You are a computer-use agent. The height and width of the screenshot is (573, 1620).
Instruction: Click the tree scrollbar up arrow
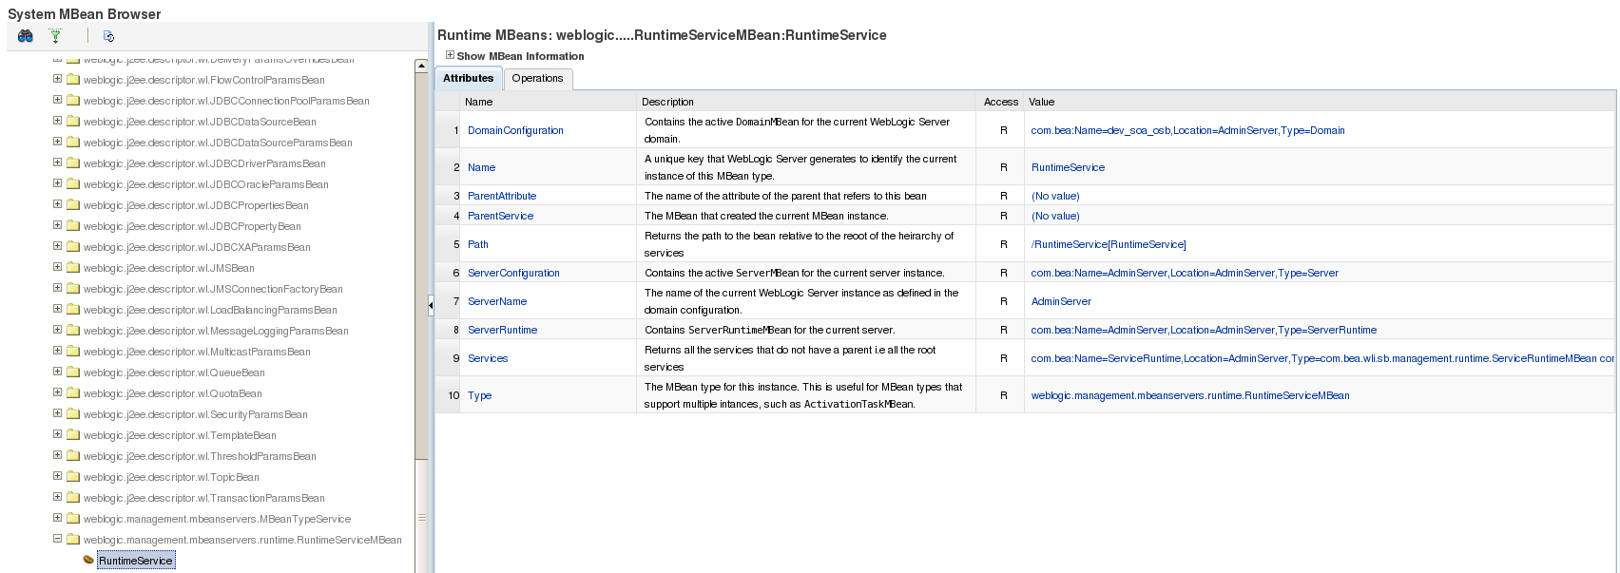[421, 66]
